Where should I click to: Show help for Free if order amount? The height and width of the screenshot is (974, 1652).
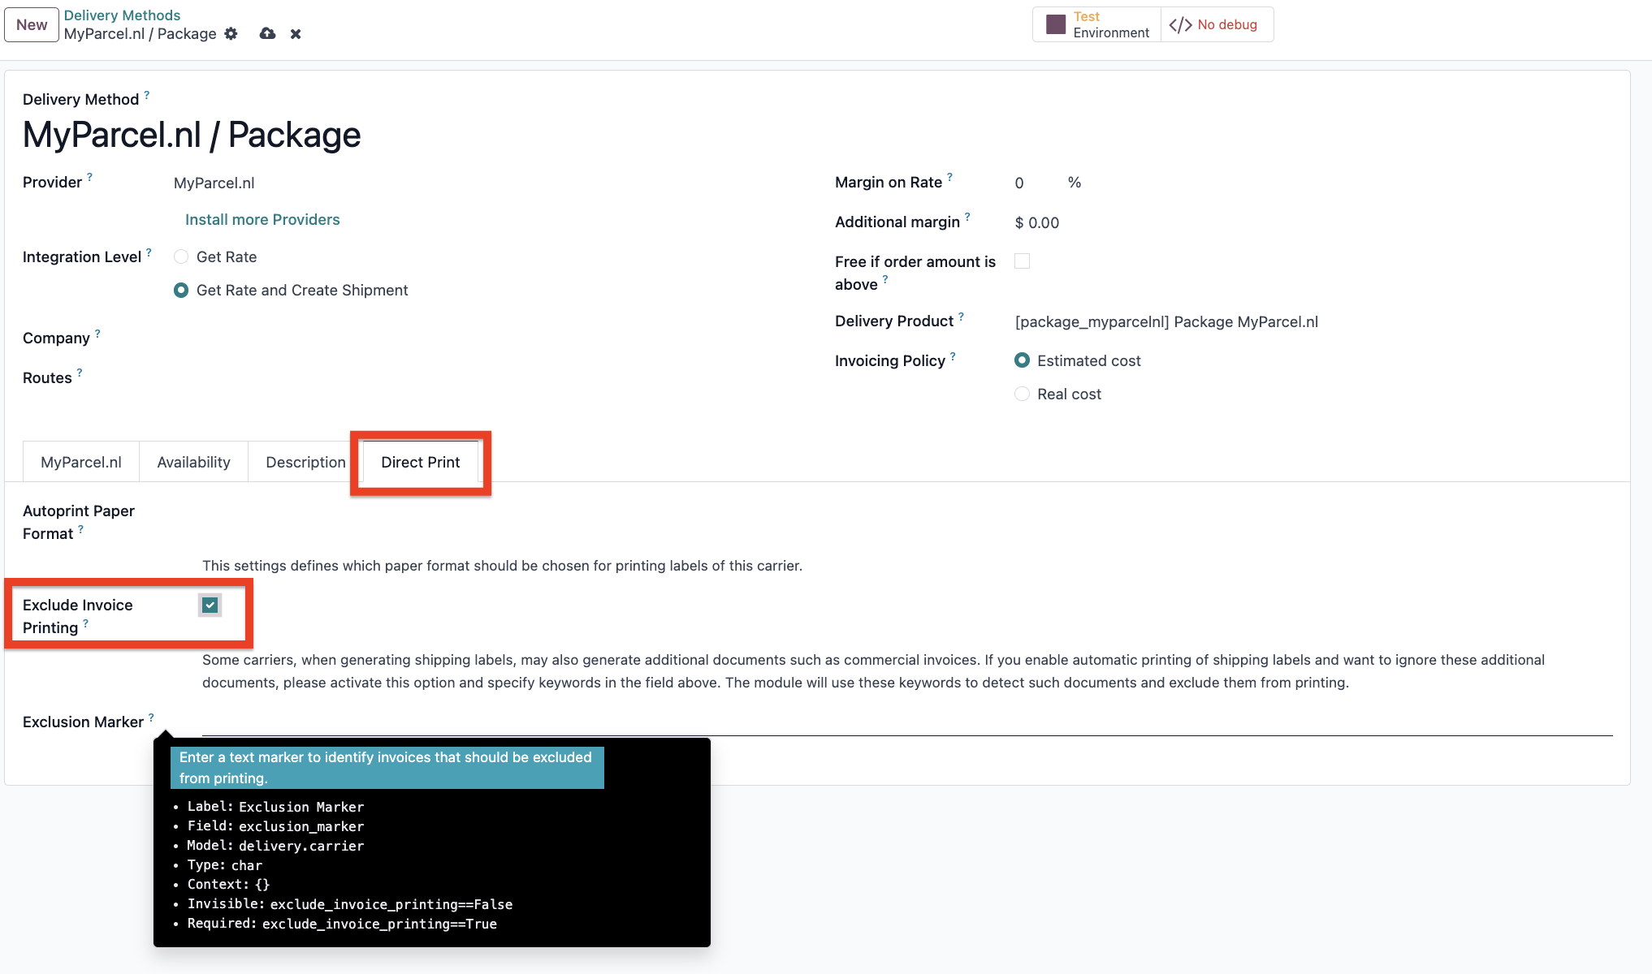(885, 279)
